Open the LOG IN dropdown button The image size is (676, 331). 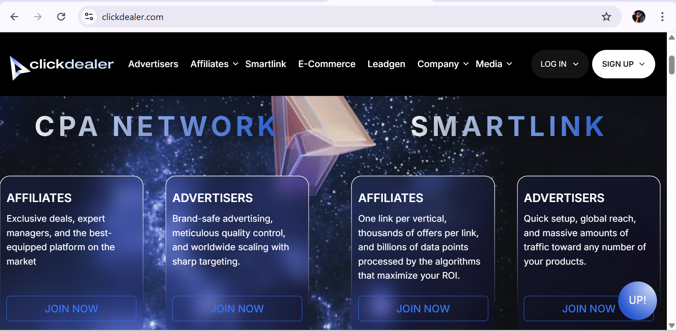(x=560, y=64)
